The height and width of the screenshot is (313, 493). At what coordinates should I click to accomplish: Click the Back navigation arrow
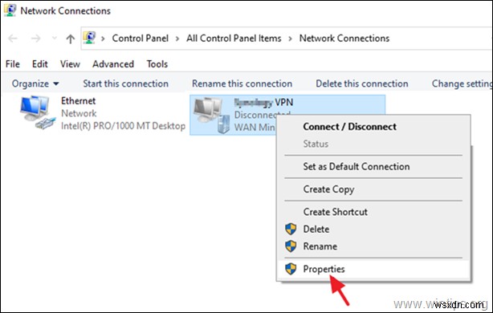13,39
